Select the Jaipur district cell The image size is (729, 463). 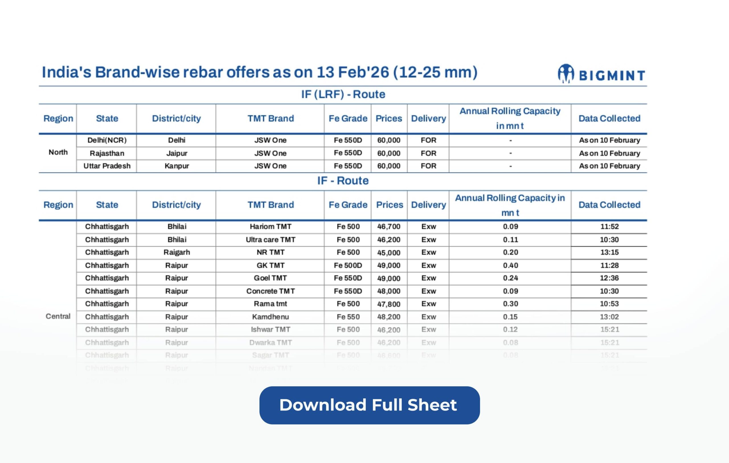coord(177,153)
